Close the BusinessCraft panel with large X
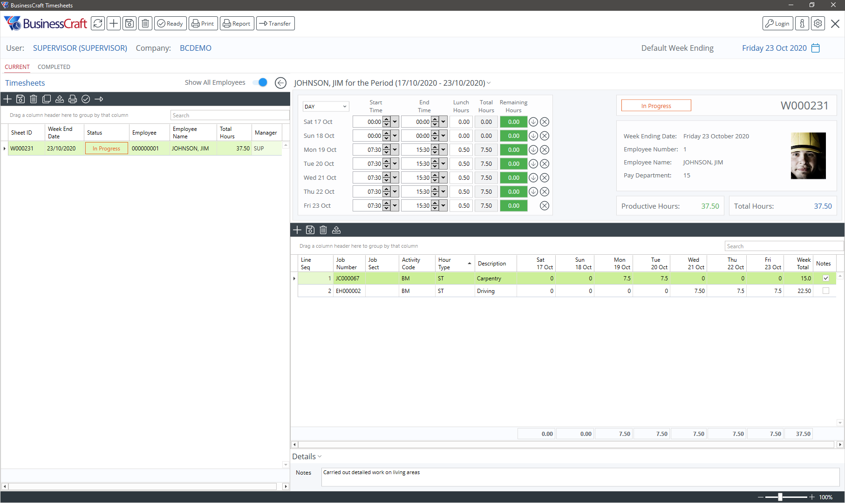 pos(835,24)
